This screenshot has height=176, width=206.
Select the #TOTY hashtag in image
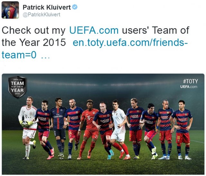click(190, 81)
